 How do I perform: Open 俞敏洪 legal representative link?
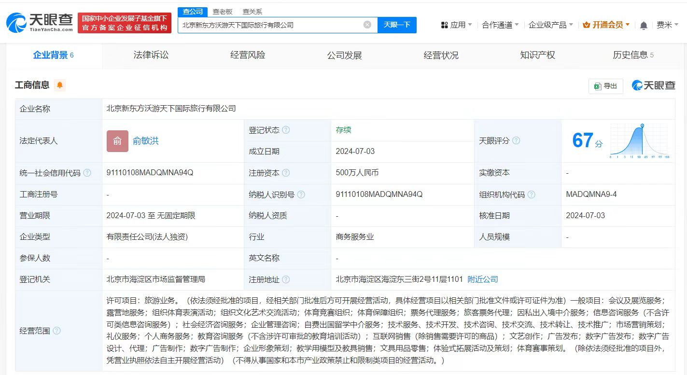click(146, 141)
